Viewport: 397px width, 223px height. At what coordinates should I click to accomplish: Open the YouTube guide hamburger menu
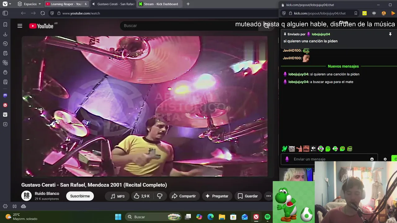click(x=20, y=26)
